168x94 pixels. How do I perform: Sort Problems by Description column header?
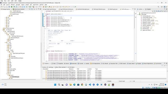pos(55,69)
